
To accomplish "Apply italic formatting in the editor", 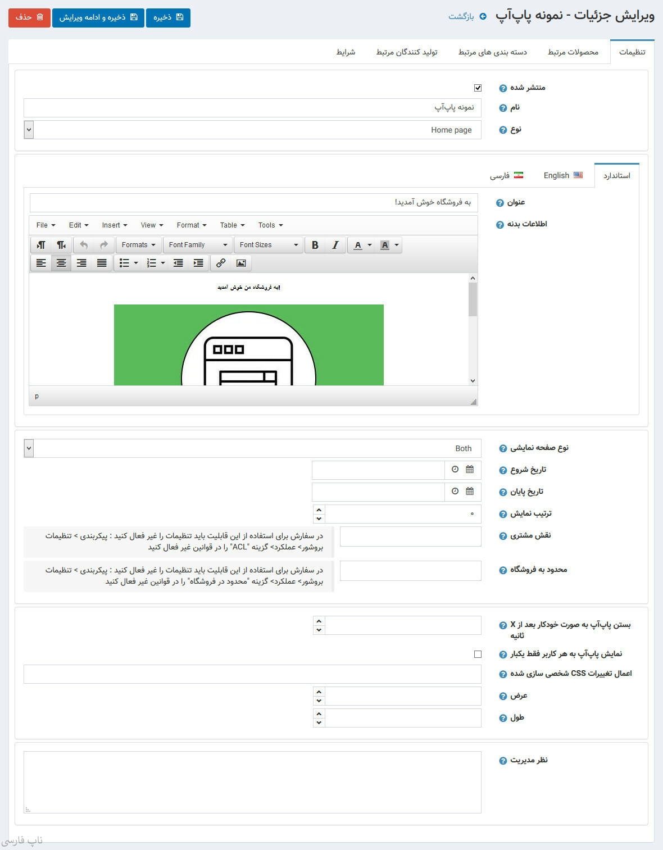I will click(x=335, y=245).
